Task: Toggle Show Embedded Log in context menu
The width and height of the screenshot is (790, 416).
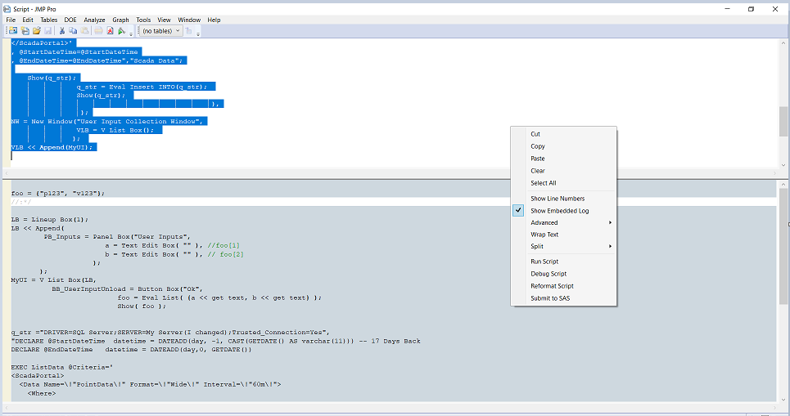Action: pos(559,211)
